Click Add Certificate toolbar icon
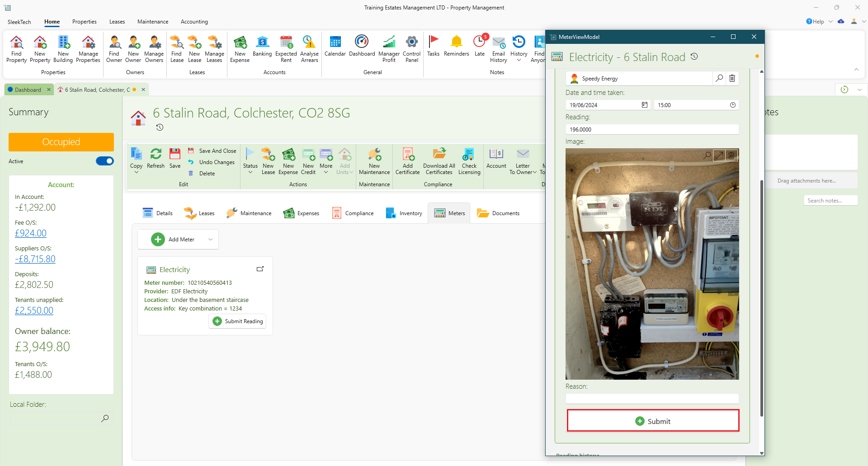Screen dimensions: 868x466 click(x=408, y=161)
